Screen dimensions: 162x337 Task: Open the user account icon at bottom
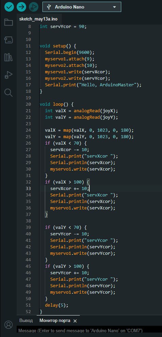pos(8,324)
